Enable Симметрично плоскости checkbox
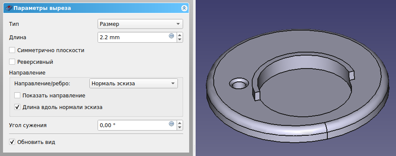 tap(12, 50)
